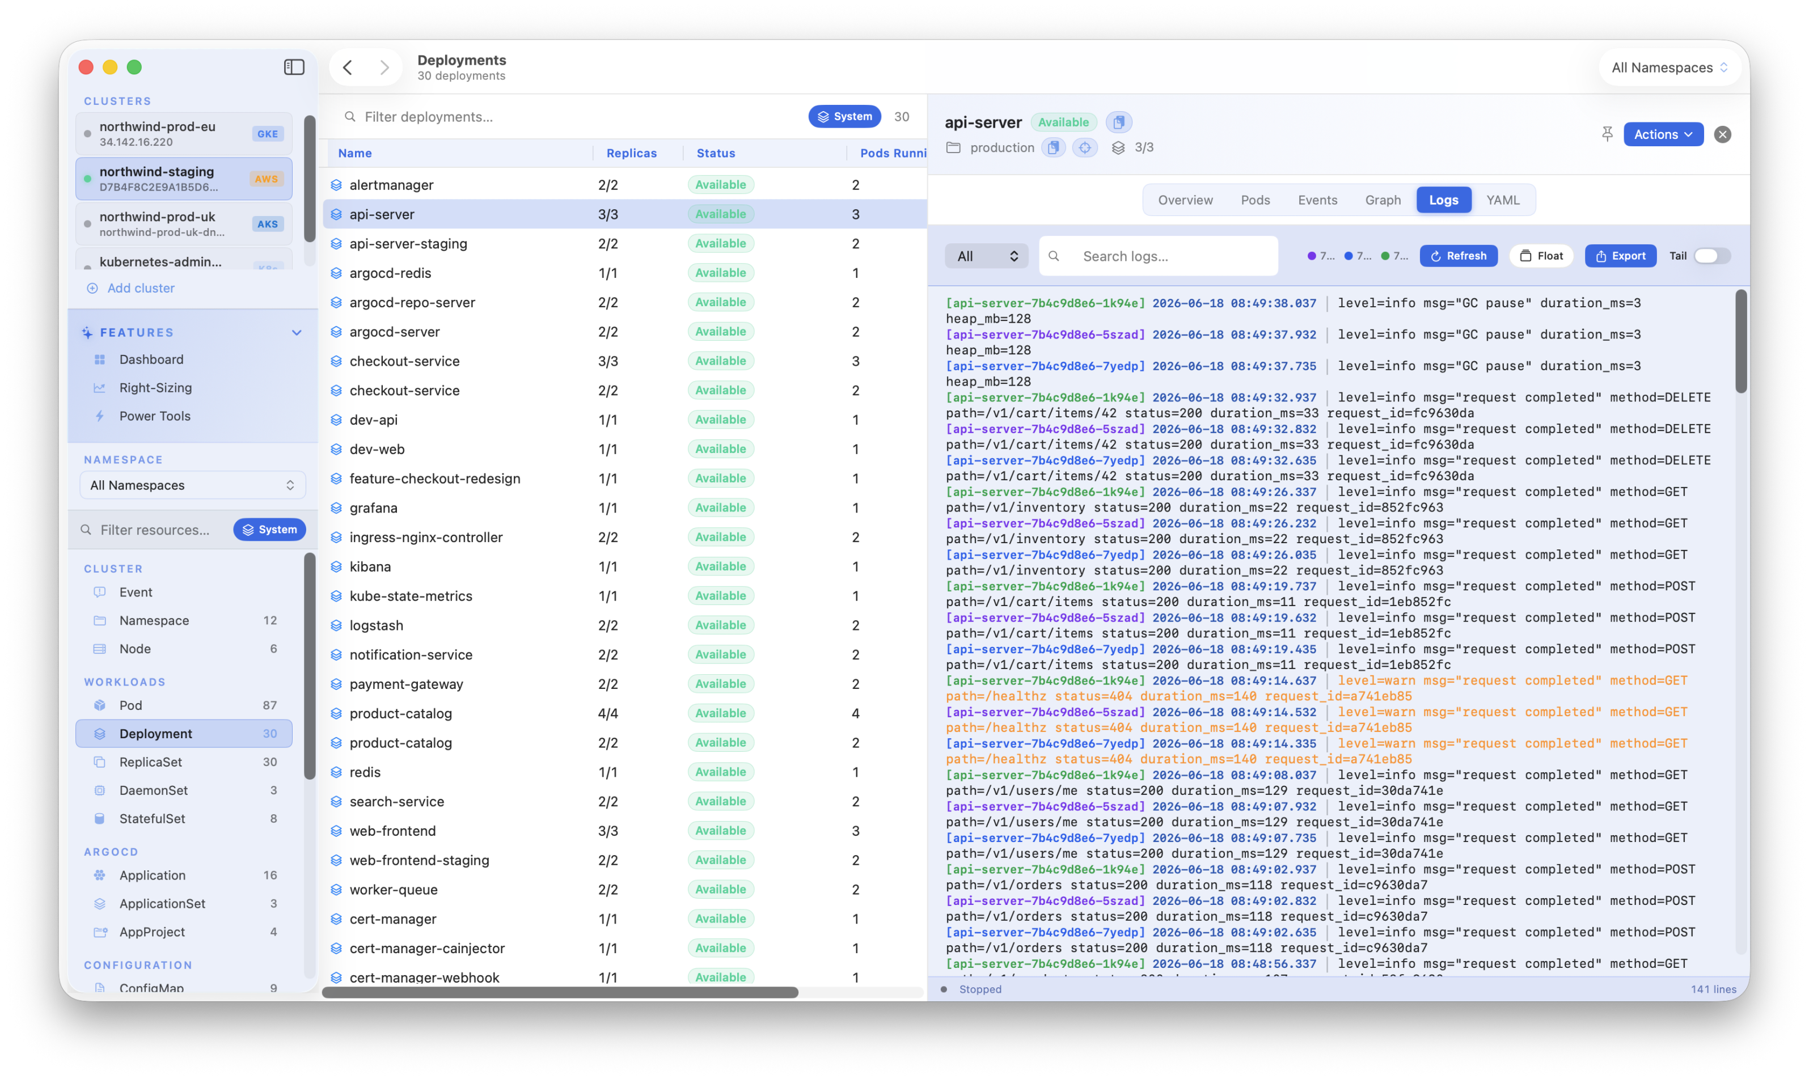Click the logs pane vertical scrollbar
This screenshot has width=1809, height=1079.
click(1740, 342)
